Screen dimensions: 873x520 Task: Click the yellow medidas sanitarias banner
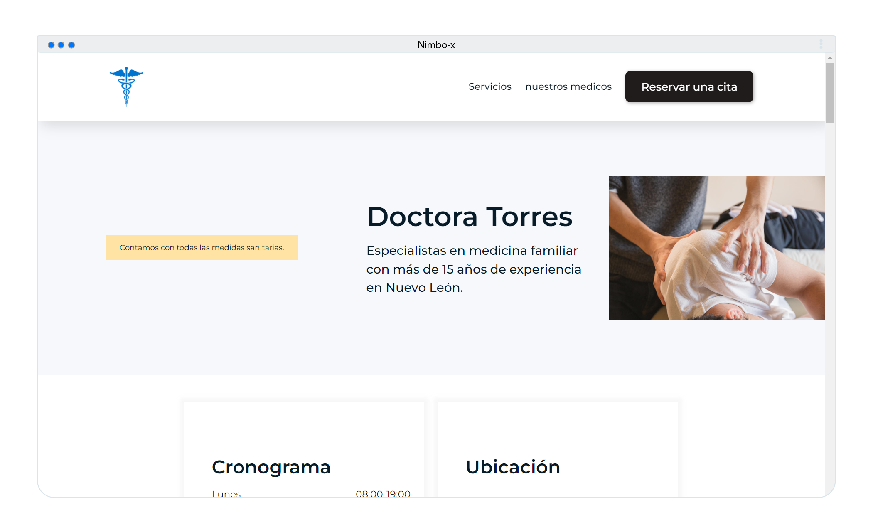pyautogui.click(x=202, y=248)
